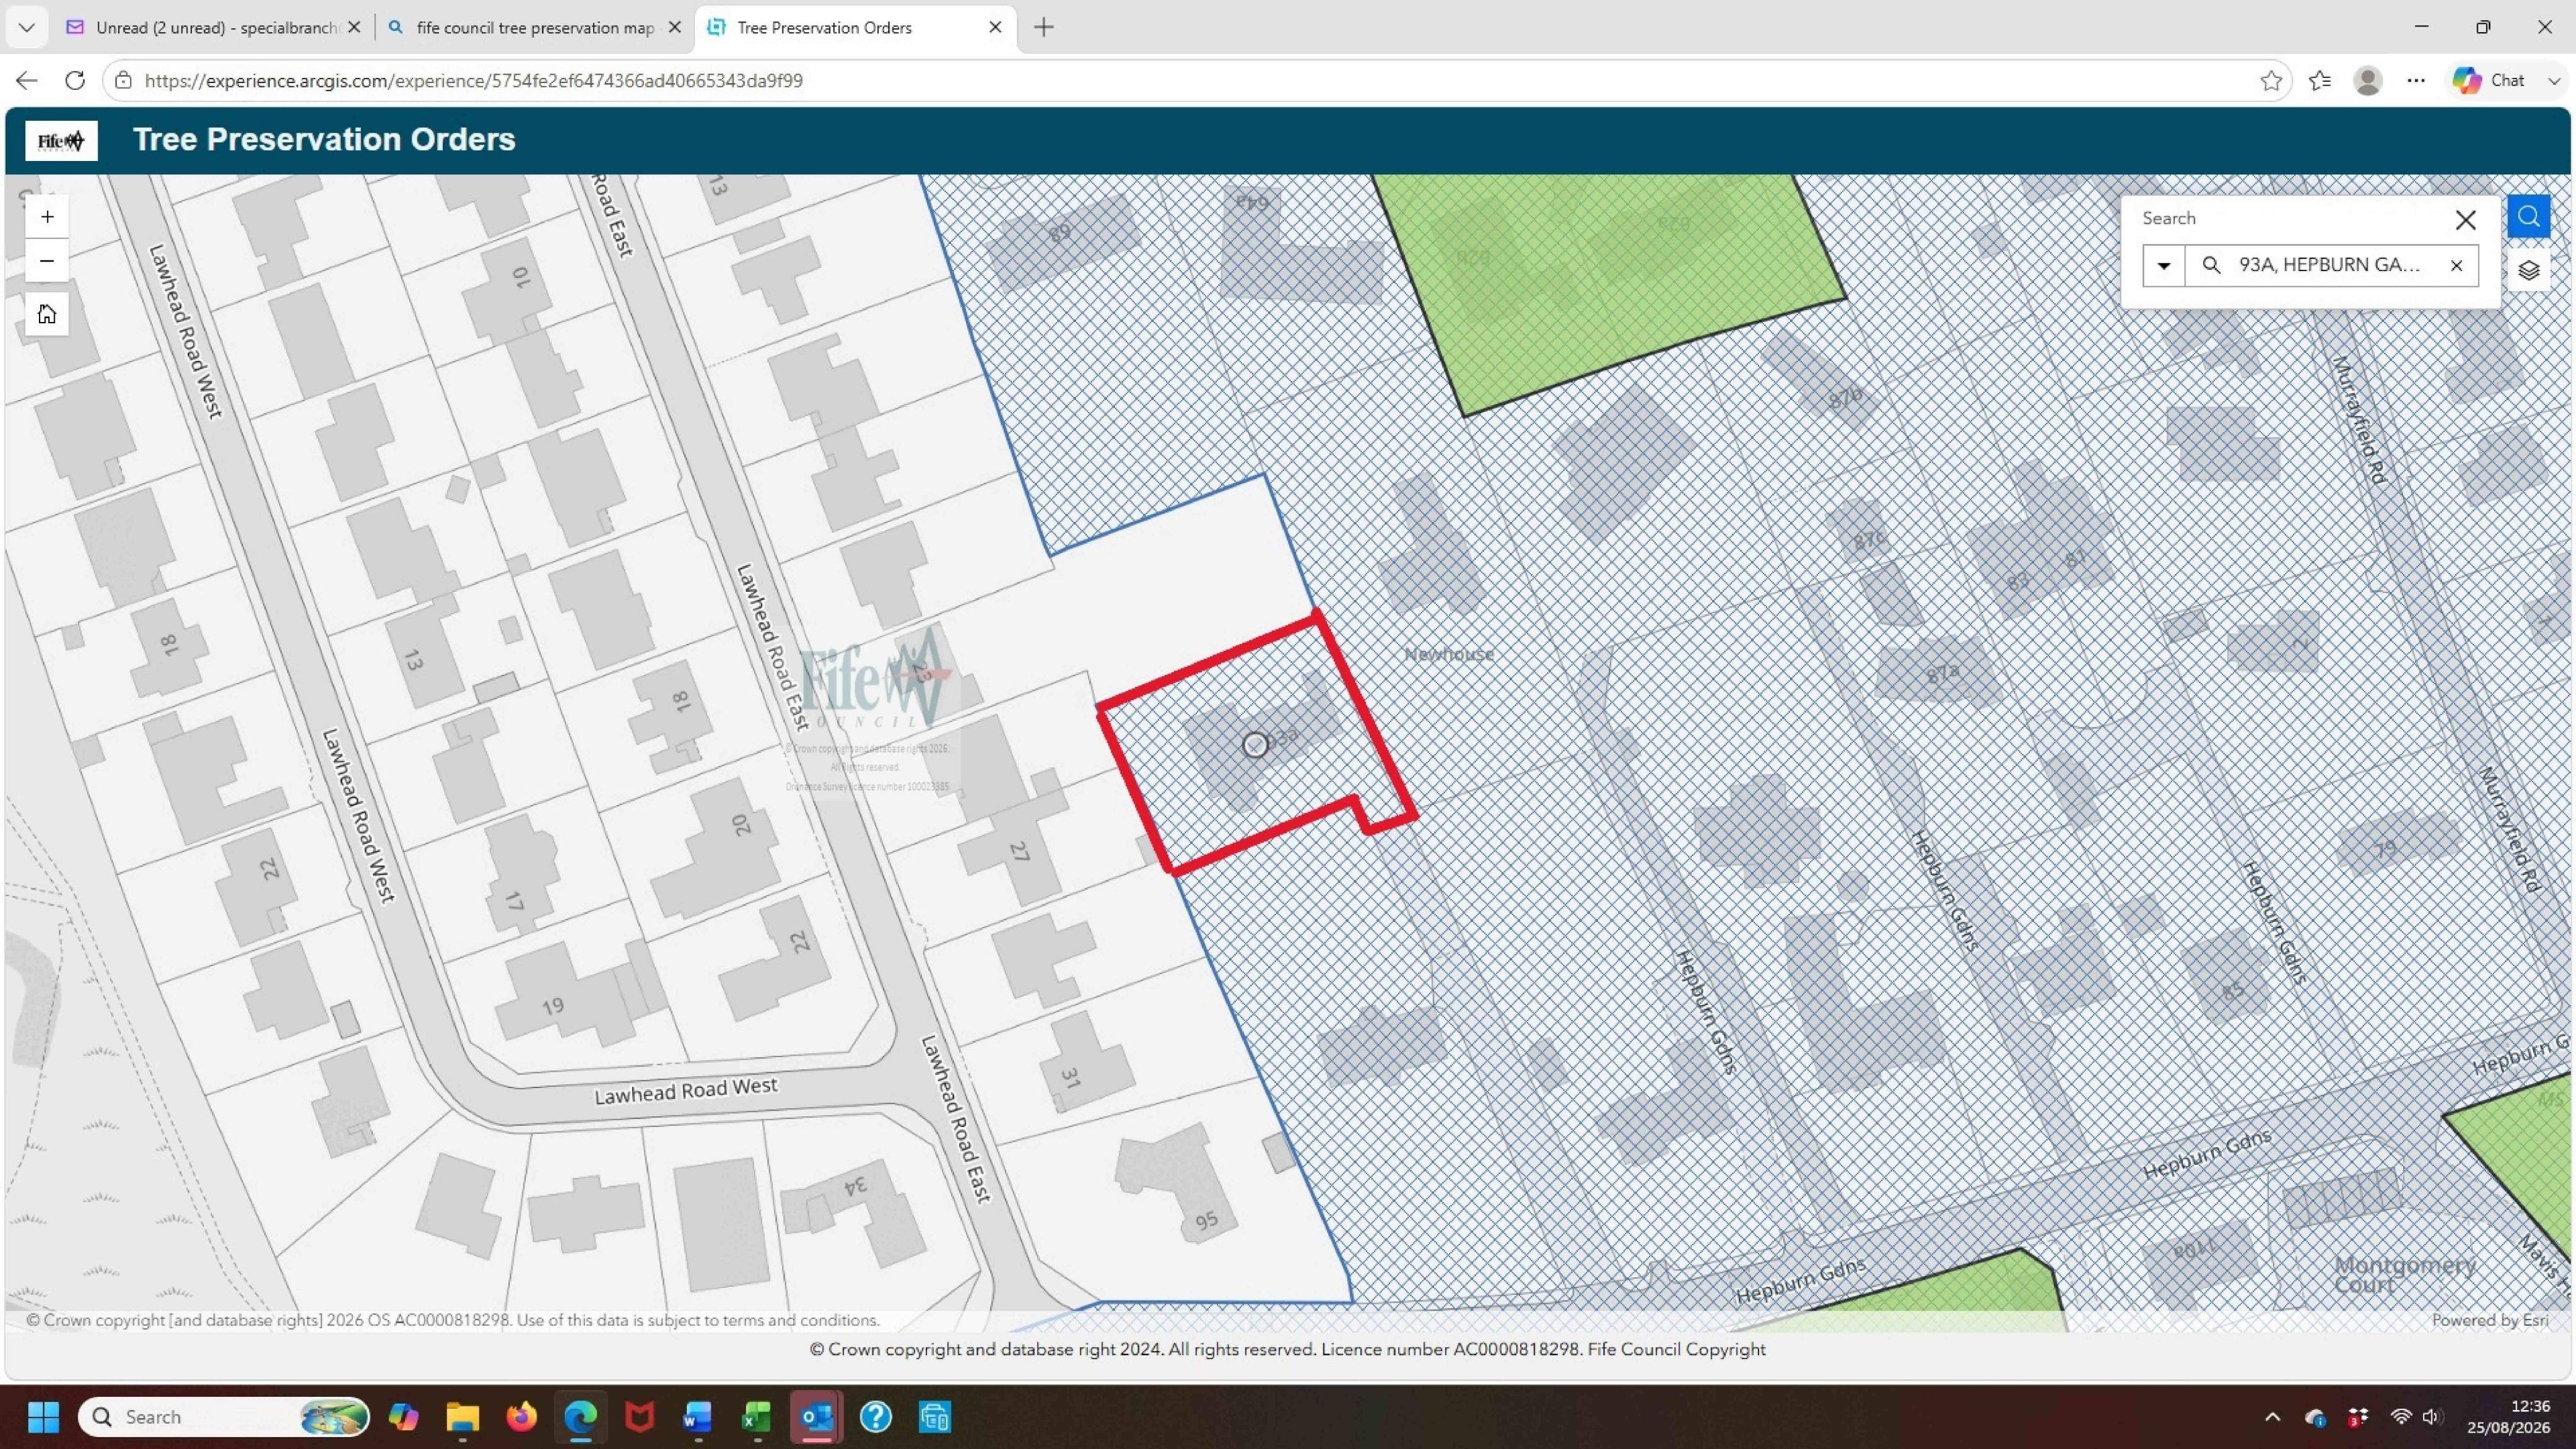Show hidden system tray icons
Viewport: 2576px width, 1449px height.
[x=2272, y=1416]
